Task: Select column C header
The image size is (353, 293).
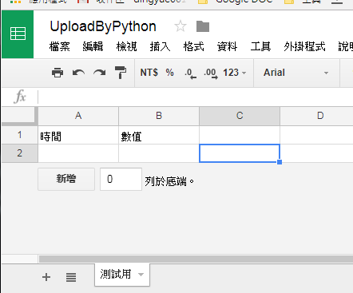Action: (x=240, y=116)
